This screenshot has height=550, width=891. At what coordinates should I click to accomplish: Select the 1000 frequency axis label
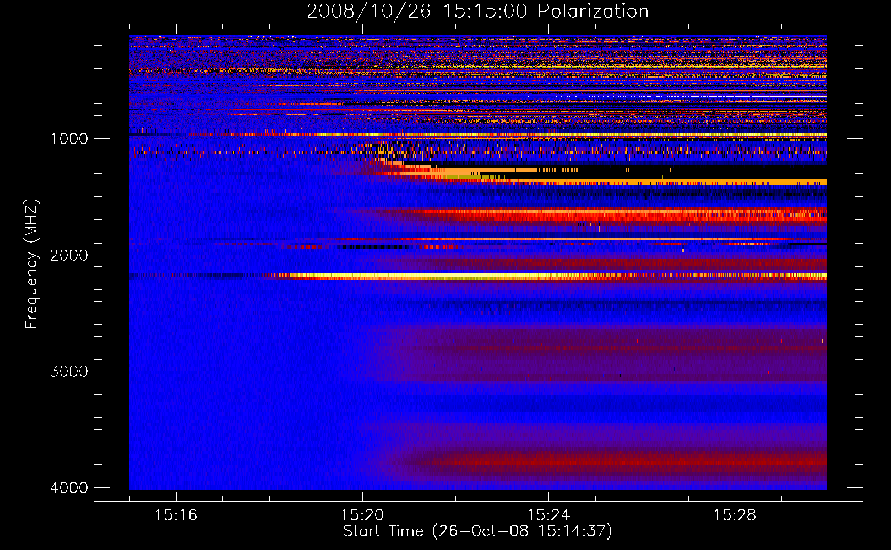coord(69,139)
